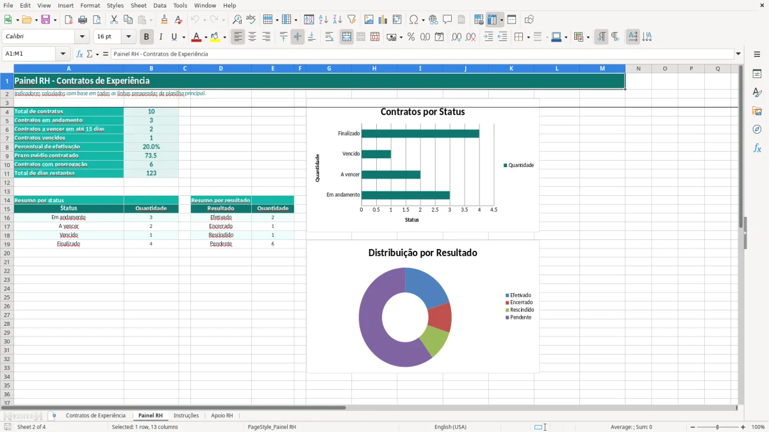Switch to Contratos de Experiência sheet
This screenshot has width=769, height=432.
click(x=95, y=416)
